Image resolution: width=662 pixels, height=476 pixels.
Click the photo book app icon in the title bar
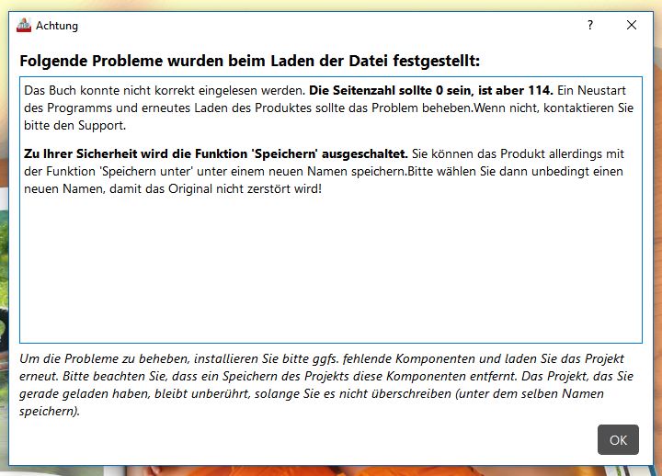click(x=24, y=26)
